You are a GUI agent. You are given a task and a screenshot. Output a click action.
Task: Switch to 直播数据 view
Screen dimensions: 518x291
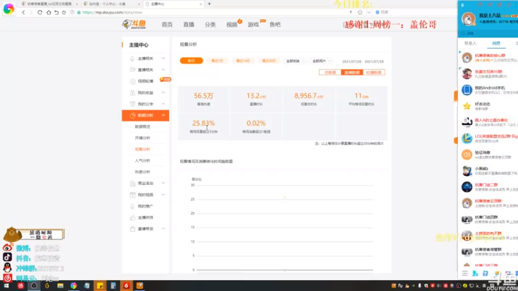[x=352, y=72]
